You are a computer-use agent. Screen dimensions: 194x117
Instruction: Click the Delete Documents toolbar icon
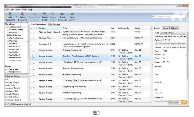click(23, 14)
